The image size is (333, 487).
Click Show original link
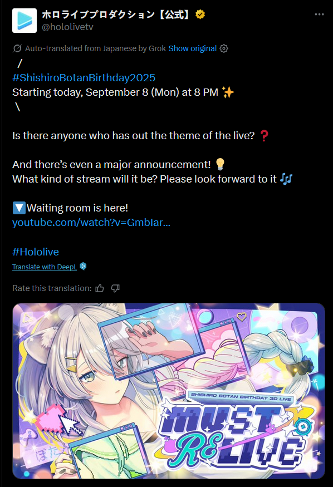tap(192, 48)
